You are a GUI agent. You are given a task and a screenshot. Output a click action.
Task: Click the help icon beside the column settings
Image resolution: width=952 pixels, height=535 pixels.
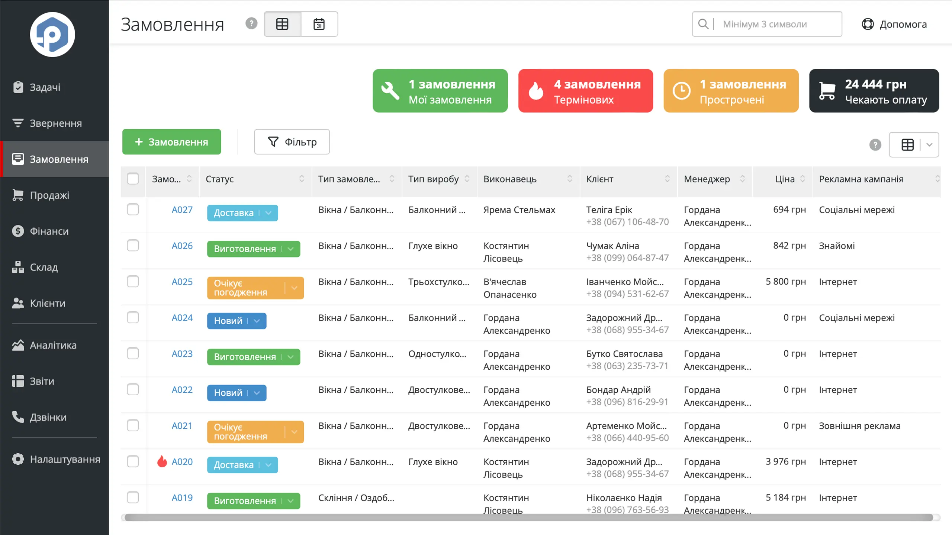tap(875, 145)
